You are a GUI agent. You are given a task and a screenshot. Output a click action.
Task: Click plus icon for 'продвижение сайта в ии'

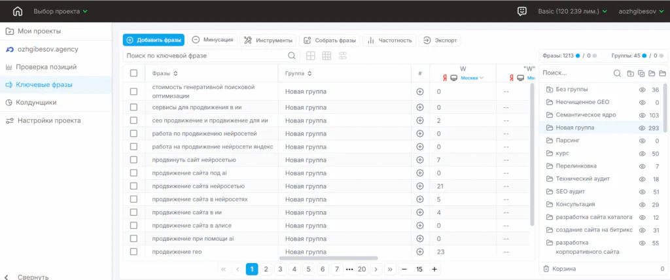[x=420, y=213]
